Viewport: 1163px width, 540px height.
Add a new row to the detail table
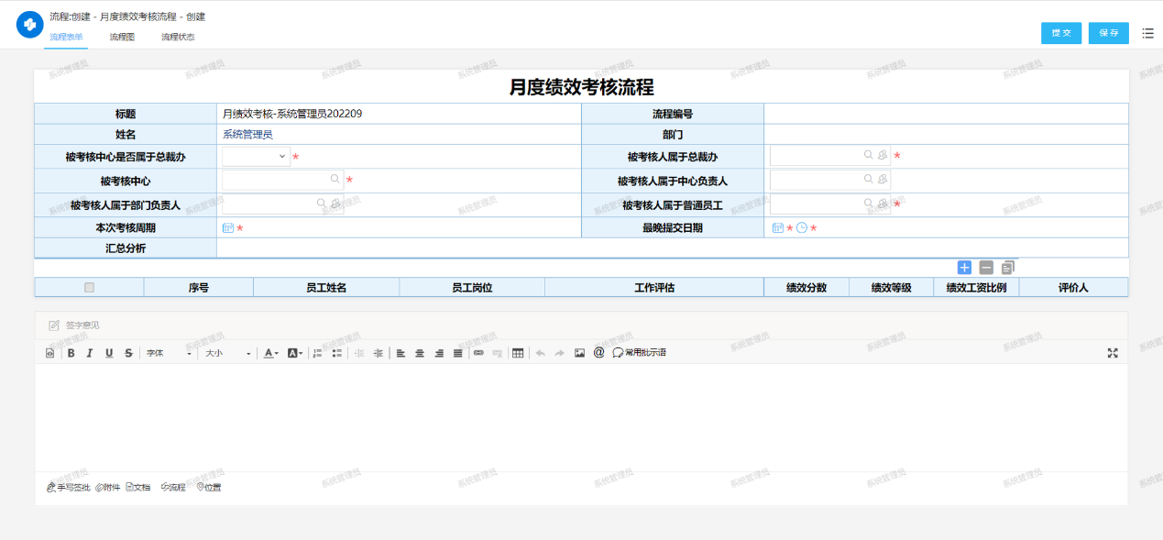tap(964, 268)
